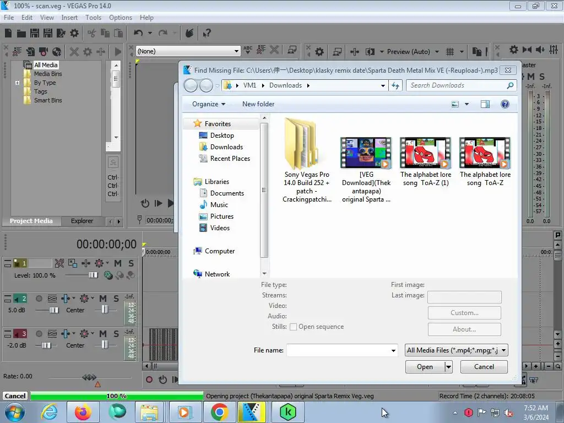
Task: Arm track 2 for record
Action: (x=39, y=299)
